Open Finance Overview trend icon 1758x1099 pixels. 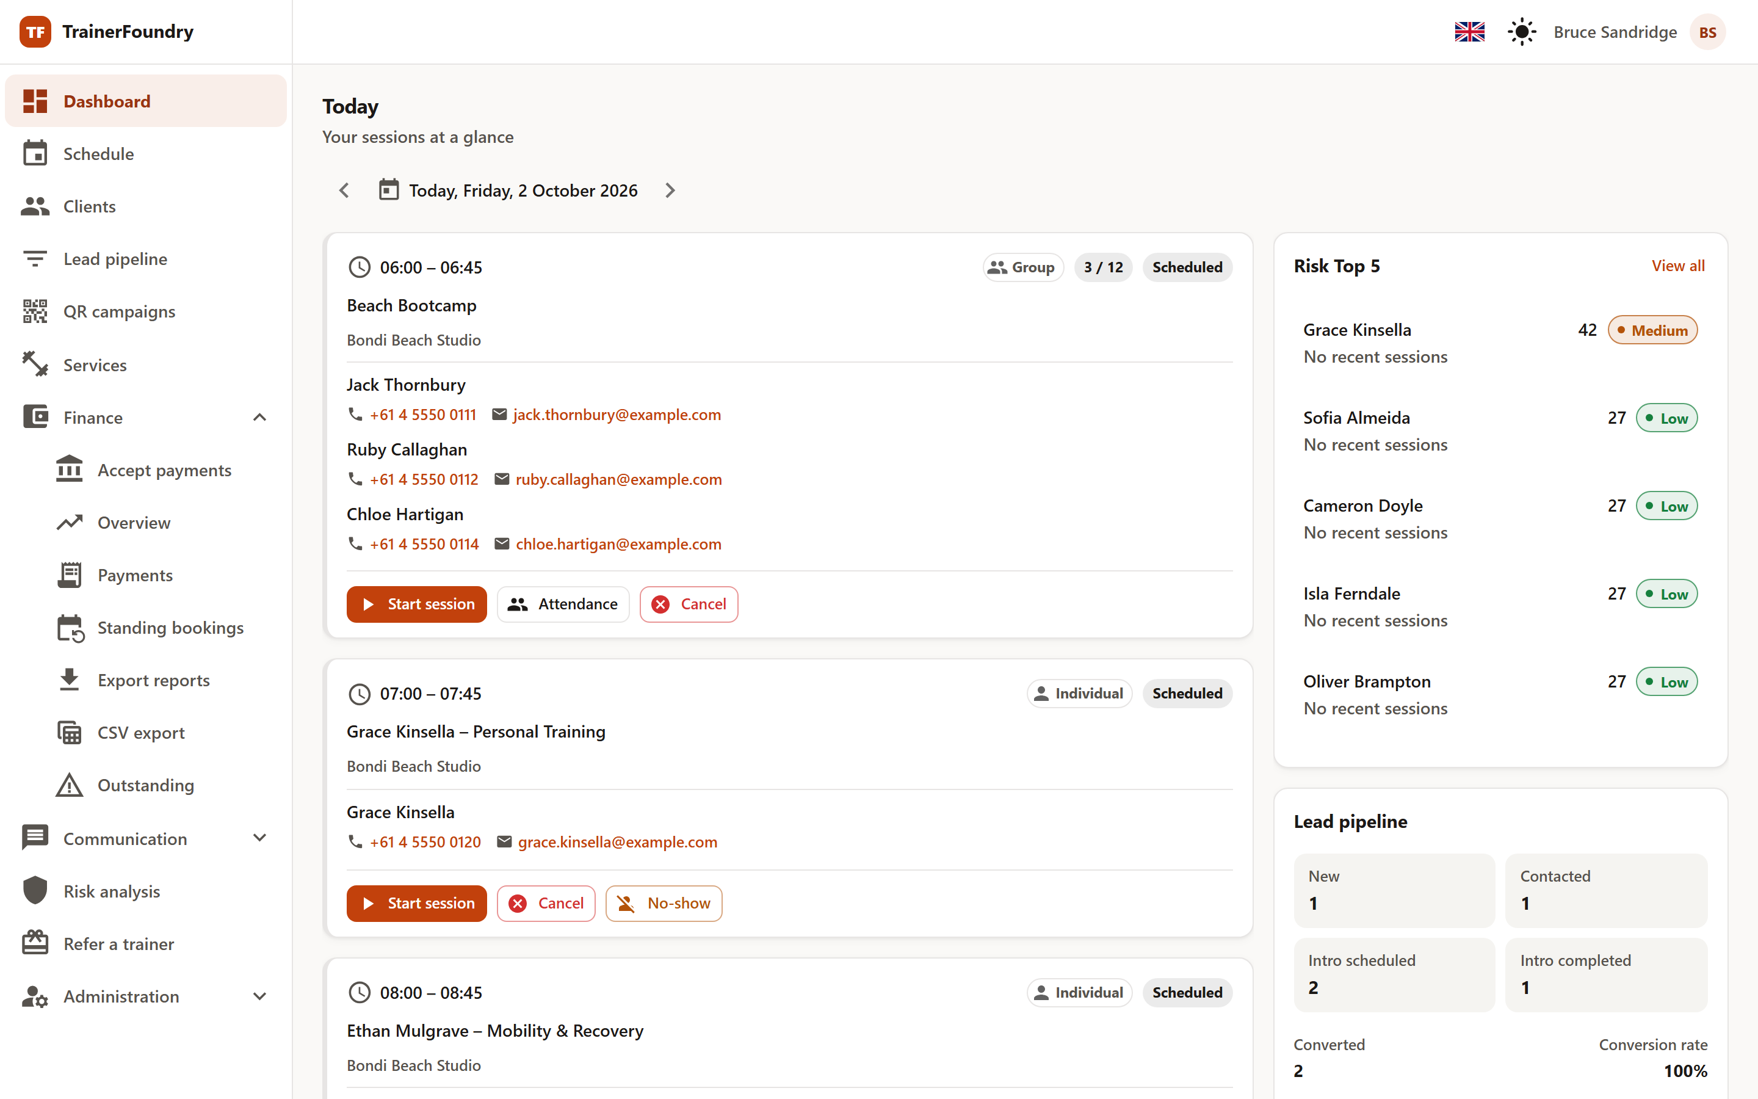(x=70, y=522)
